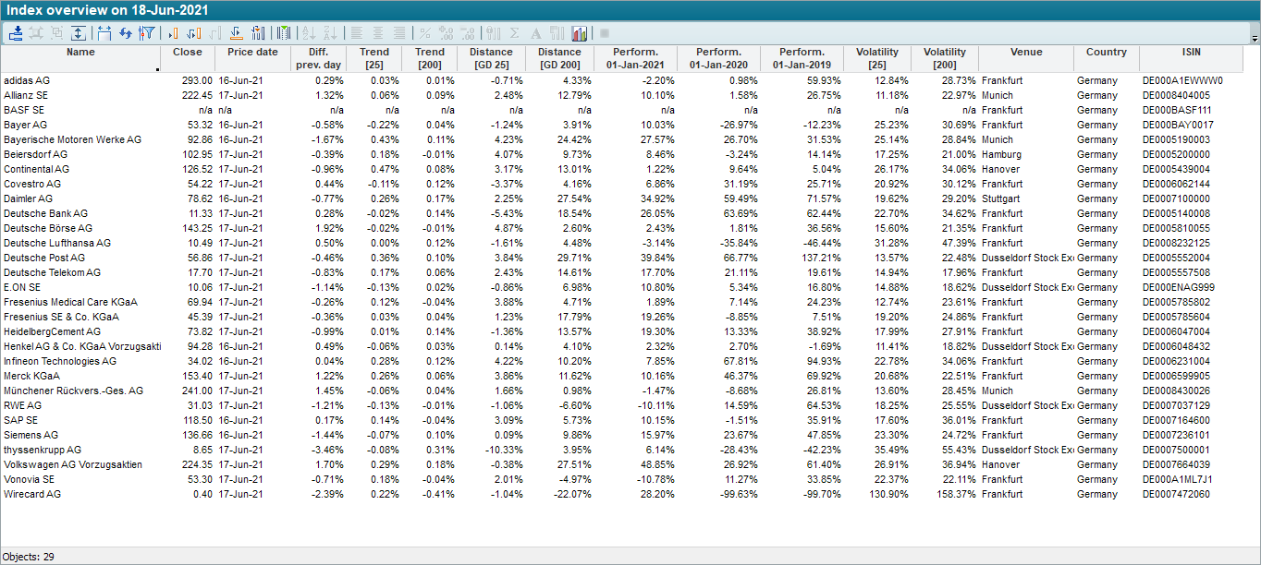Click the insert column left icon
Screen dimensions: 1261x565
coord(172,33)
